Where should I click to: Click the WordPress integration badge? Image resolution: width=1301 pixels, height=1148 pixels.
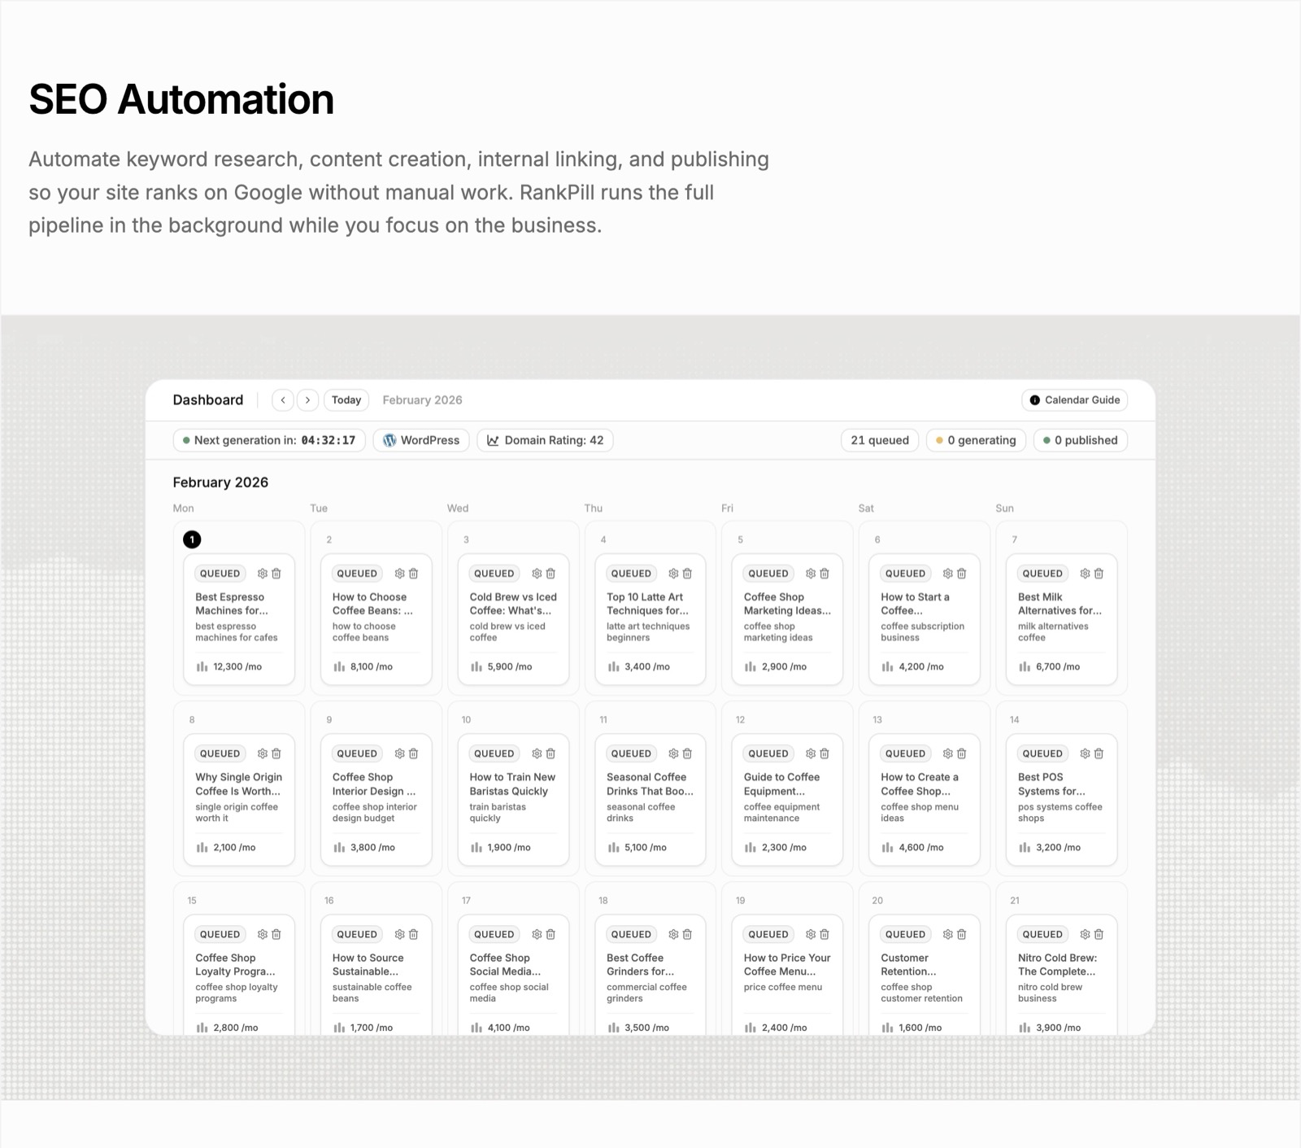coord(421,440)
